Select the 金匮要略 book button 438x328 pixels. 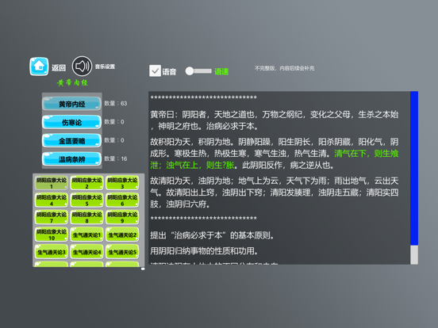point(71,140)
